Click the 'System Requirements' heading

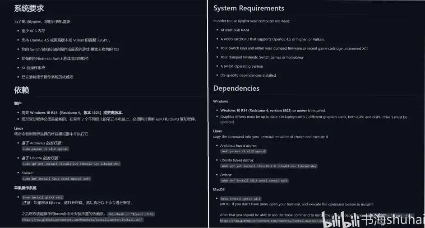click(x=249, y=8)
